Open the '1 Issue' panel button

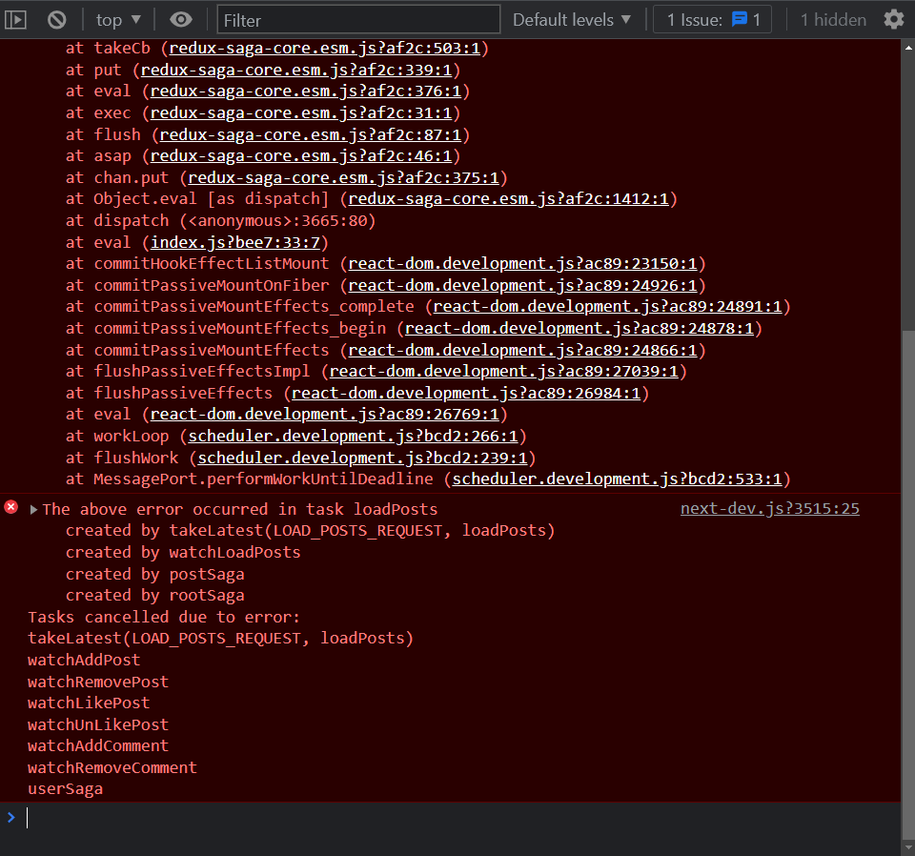point(712,19)
